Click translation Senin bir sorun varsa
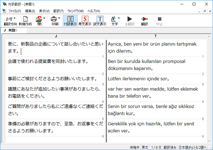This screenshot has height=150, width=213. point(151,110)
